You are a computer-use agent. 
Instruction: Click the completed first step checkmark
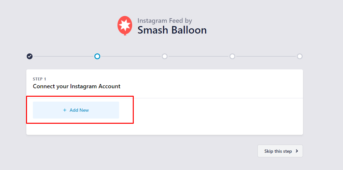coord(30,56)
